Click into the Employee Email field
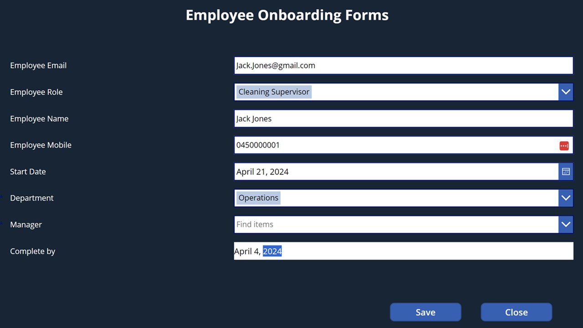Screen dimensions: 583x328 pos(403,66)
